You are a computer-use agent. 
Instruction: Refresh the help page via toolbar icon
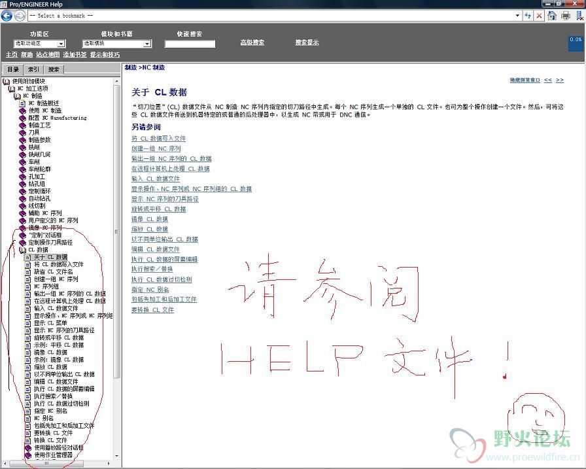click(x=528, y=16)
